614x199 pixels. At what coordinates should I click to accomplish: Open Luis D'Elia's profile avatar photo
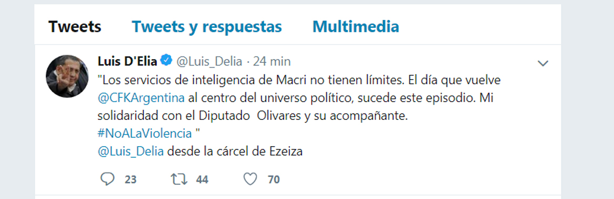(67, 76)
